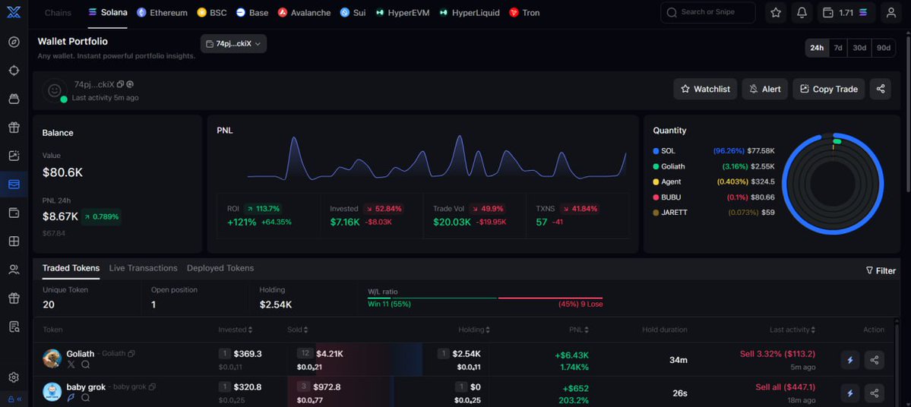Viewport: 911px width, 407px height.
Task: Quick-buy Goliath with lightning icon
Action: [x=850, y=360]
